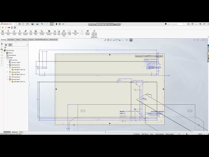This screenshot has width=209, height=157.
Task: Open the Sketch tab
Action: click(18, 40)
